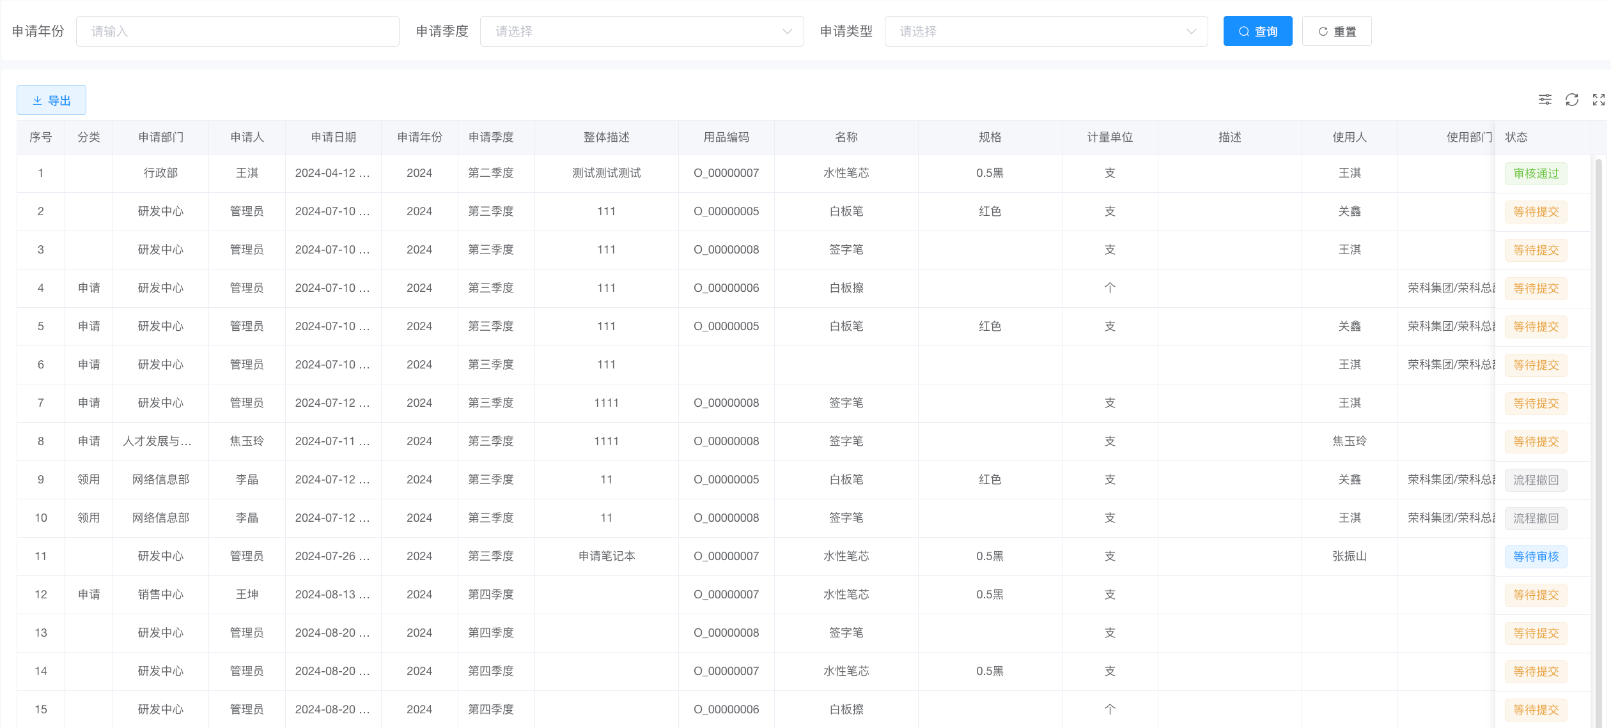Click 申请笔记本 description in row 11
Image resolution: width=1611 pixels, height=728 pixels.
point(606,556)
